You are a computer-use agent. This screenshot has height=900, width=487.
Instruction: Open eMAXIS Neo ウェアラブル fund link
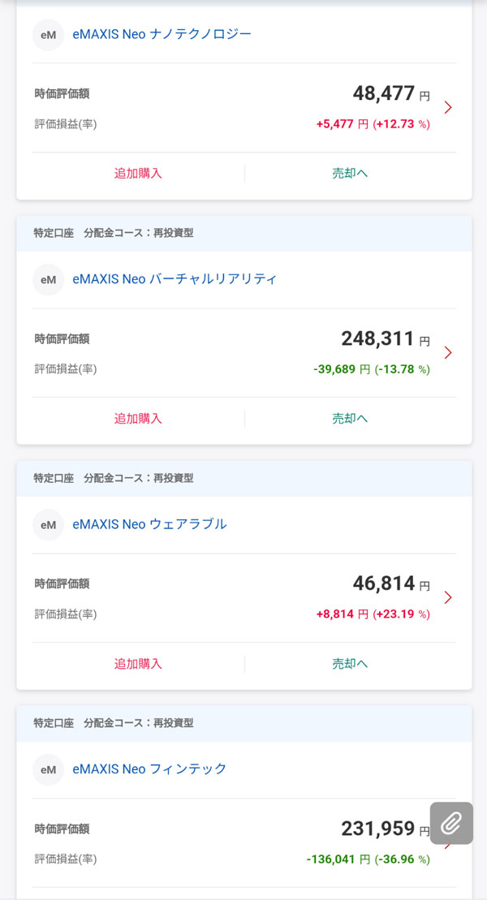tap(149, 524)
